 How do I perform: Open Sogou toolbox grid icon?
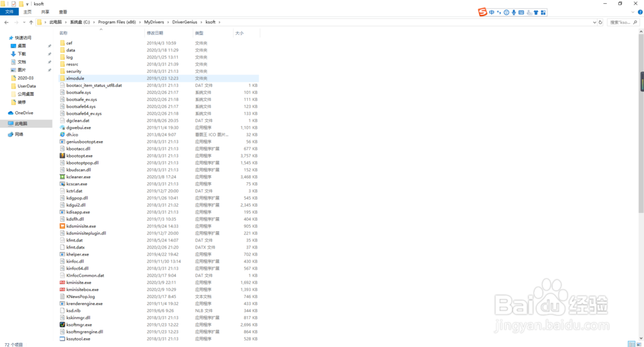tap(543, 12)
